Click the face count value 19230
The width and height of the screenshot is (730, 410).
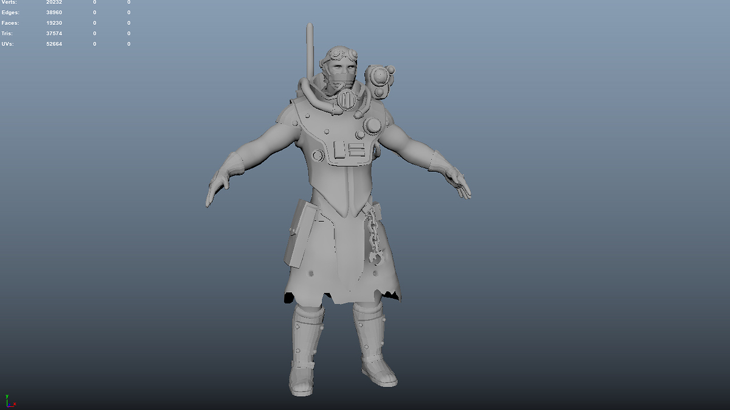(x=54, y=23)
